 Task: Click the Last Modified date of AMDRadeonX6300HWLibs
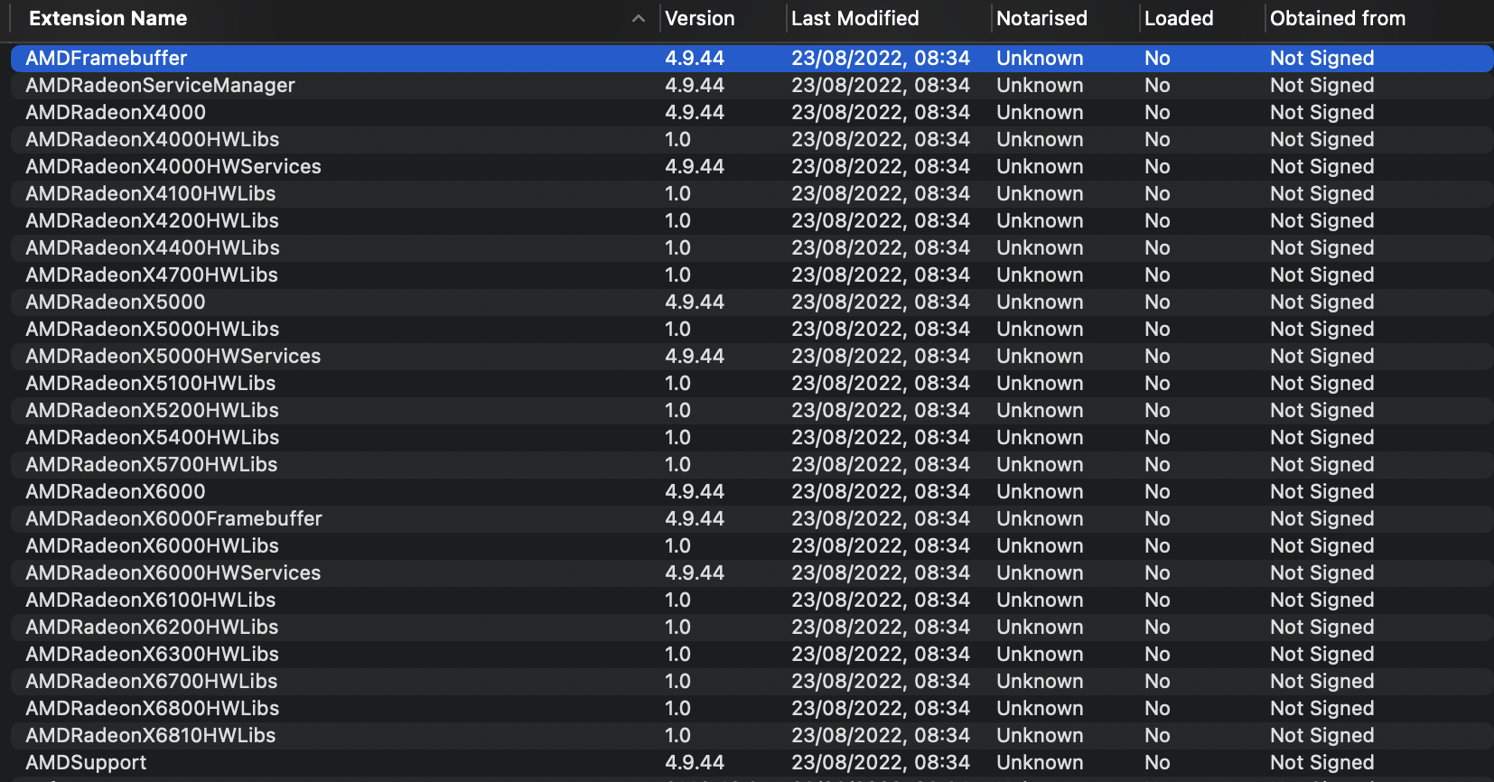click(881, 654)
